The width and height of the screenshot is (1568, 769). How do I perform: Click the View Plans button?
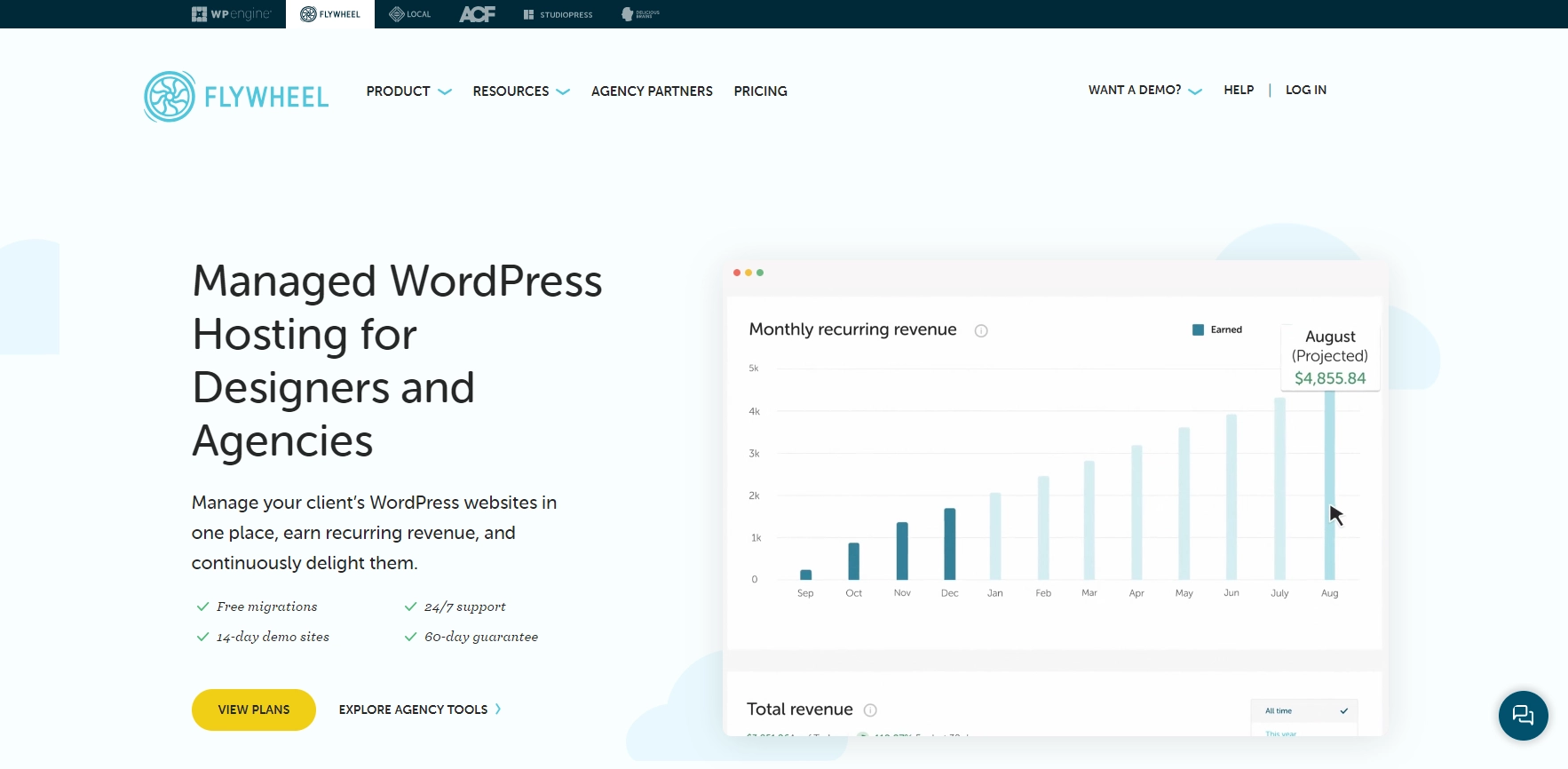pyautogui.click(x=254, y=710)
